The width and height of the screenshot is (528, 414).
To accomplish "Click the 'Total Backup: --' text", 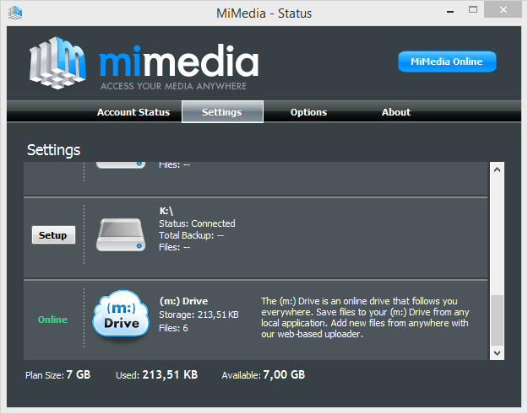I will (191, 235).
